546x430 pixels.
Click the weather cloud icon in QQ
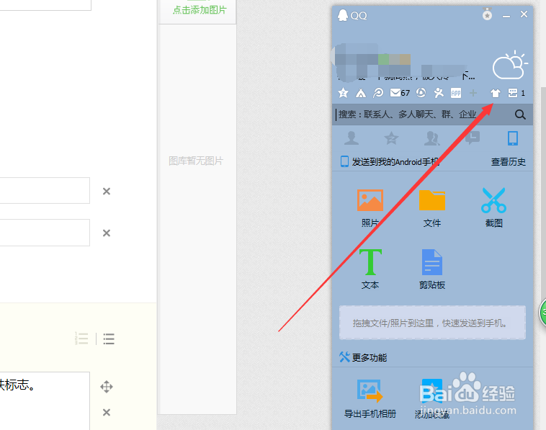coord(509,65)
